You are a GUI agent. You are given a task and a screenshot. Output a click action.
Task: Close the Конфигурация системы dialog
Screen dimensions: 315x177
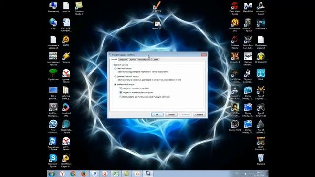[204, 55]
